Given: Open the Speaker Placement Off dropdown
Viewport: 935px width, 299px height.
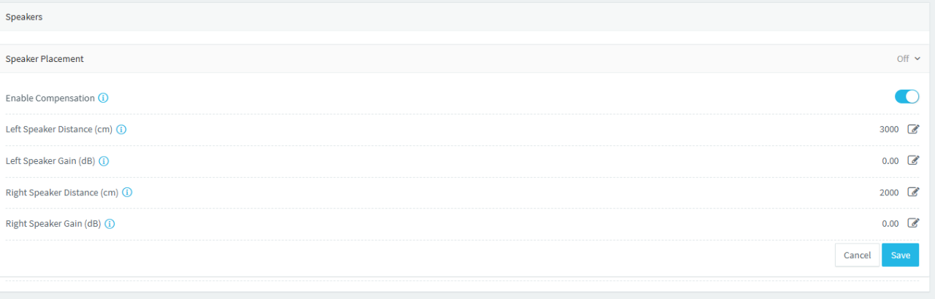Looking at the screenshot, I should click(x=908, y=58).
